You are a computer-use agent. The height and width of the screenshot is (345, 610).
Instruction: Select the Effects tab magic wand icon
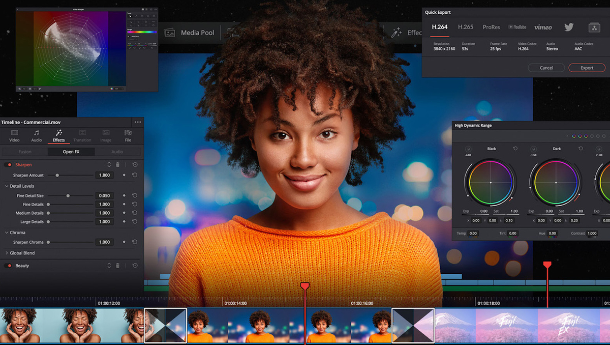point(58,133)
